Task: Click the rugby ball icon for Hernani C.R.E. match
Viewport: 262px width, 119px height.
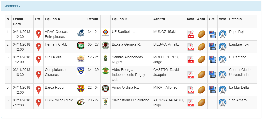Action: point(201,47)
